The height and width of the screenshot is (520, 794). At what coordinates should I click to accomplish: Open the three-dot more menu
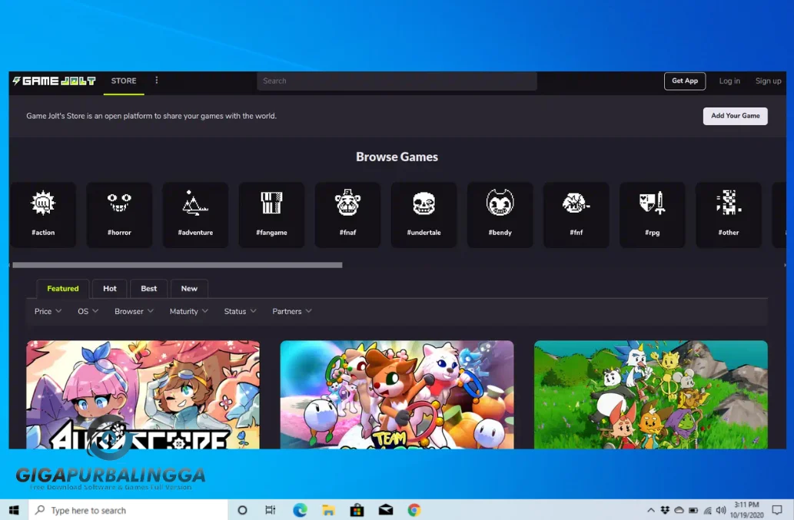(x=157, y=81)
